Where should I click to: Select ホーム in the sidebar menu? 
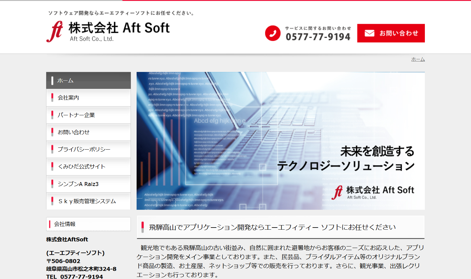click(x=88, y=80)
